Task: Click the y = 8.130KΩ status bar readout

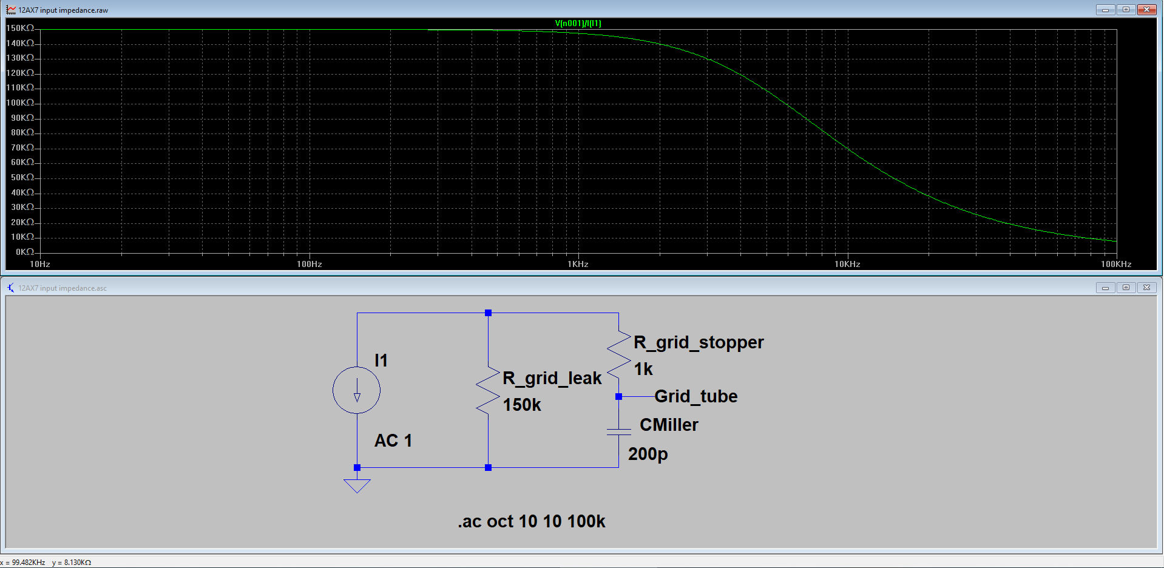Action: [x=72, y=563]
